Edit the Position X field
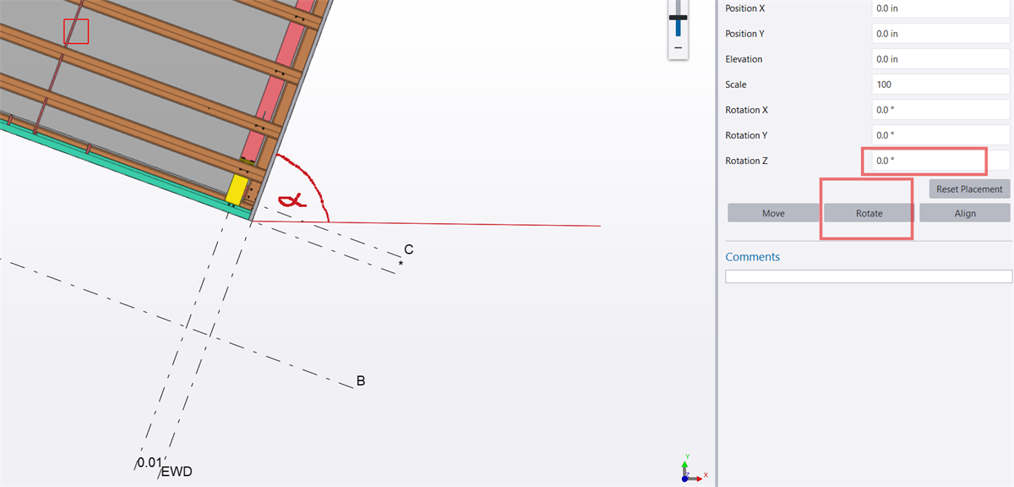Screen dimensions: 1014x487 tap(940, 8)
